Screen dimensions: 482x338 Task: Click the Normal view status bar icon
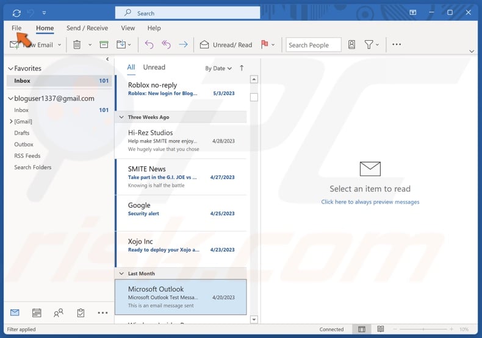pos(362,329)
